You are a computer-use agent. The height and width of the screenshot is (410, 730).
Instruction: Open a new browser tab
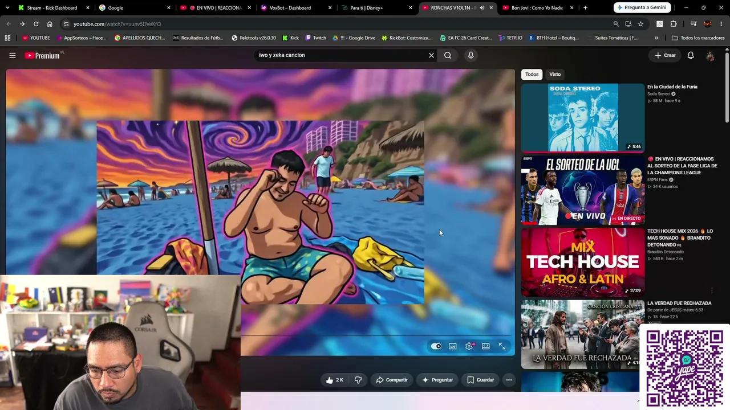point(585,8)
